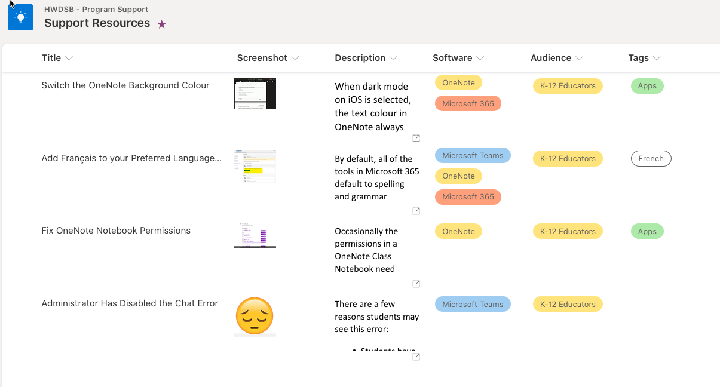Screen dimensions: 720x387
Task: Open expand icon on Chat Error description
Action: [416, 357]
